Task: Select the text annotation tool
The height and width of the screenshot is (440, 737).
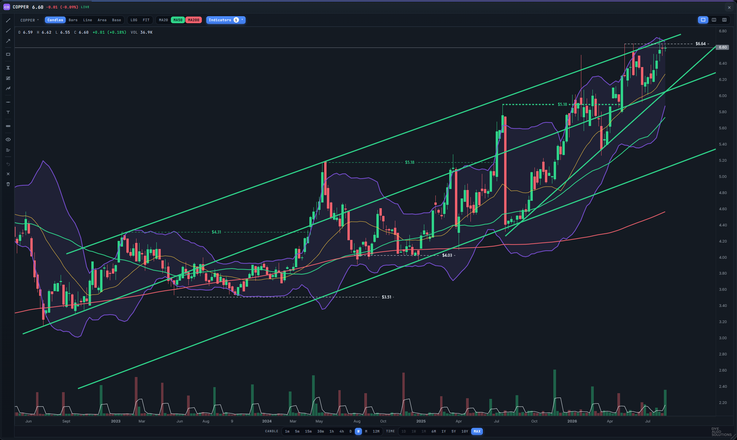Action: click(8, 113)
